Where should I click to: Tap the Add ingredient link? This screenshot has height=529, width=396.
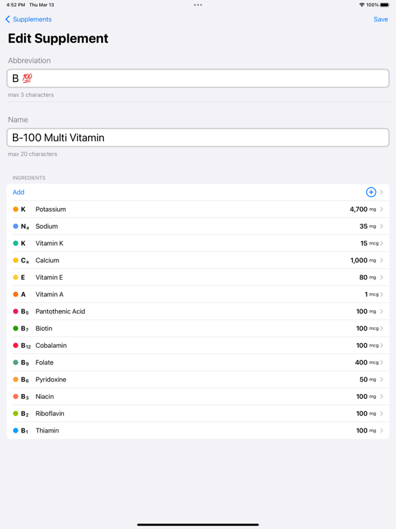tap(19, 192)
